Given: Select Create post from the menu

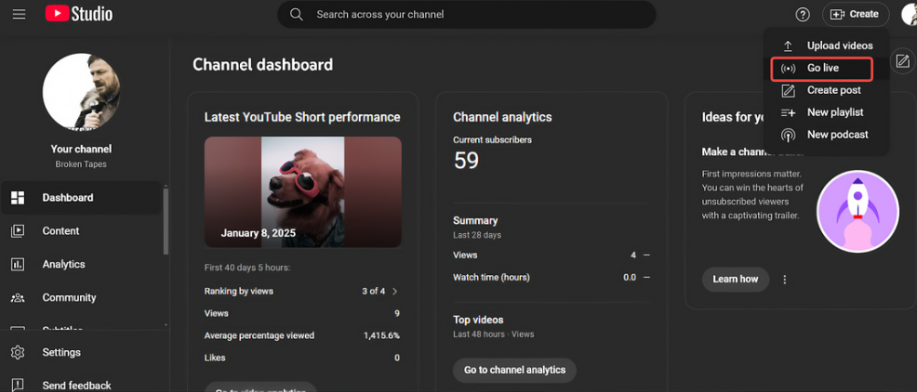Looking at the screenshot, I should [x=827, y=90].
